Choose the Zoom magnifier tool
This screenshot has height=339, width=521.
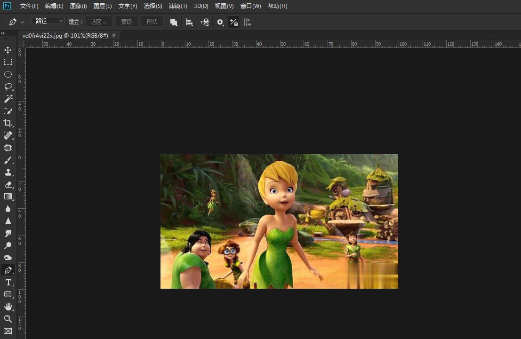8,319
